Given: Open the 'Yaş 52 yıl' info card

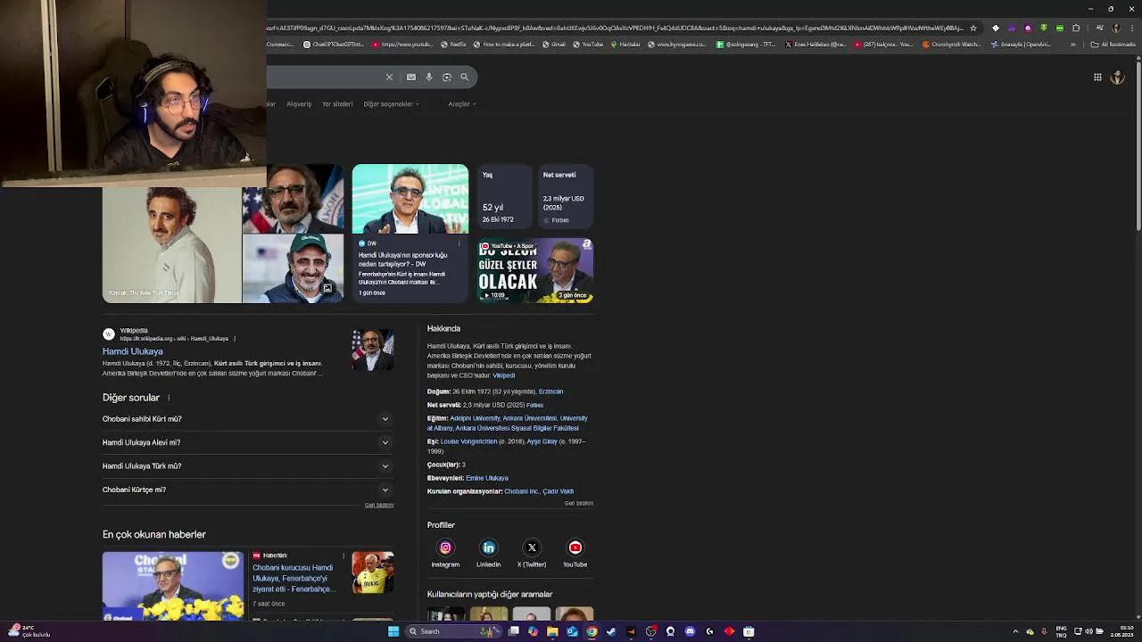Looking at the screenshot, I should [503, 196].
